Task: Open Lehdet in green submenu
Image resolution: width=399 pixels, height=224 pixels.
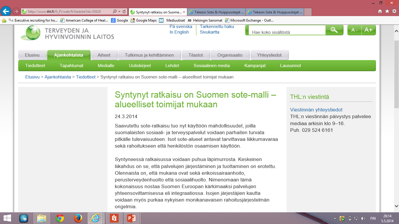Action: point(172,66)
